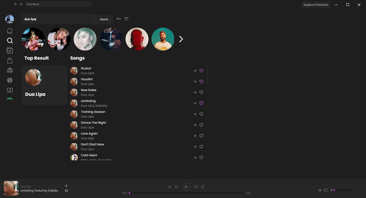Unlike Levitating with heart toggle

tap(201, 103)
